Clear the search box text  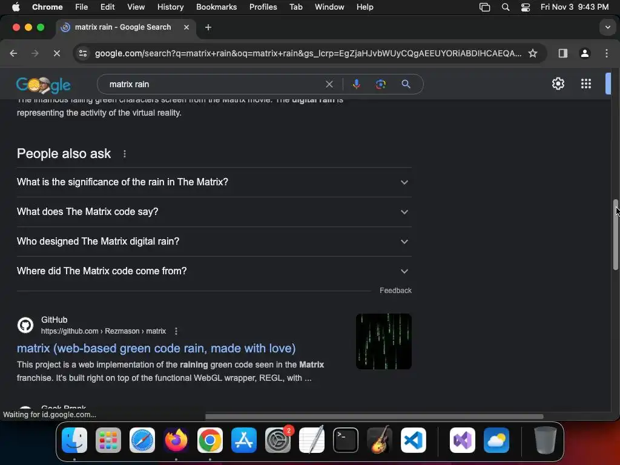pyautogui.click(x=329, y=84)
